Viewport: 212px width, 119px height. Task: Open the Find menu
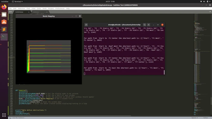(28, 8)
